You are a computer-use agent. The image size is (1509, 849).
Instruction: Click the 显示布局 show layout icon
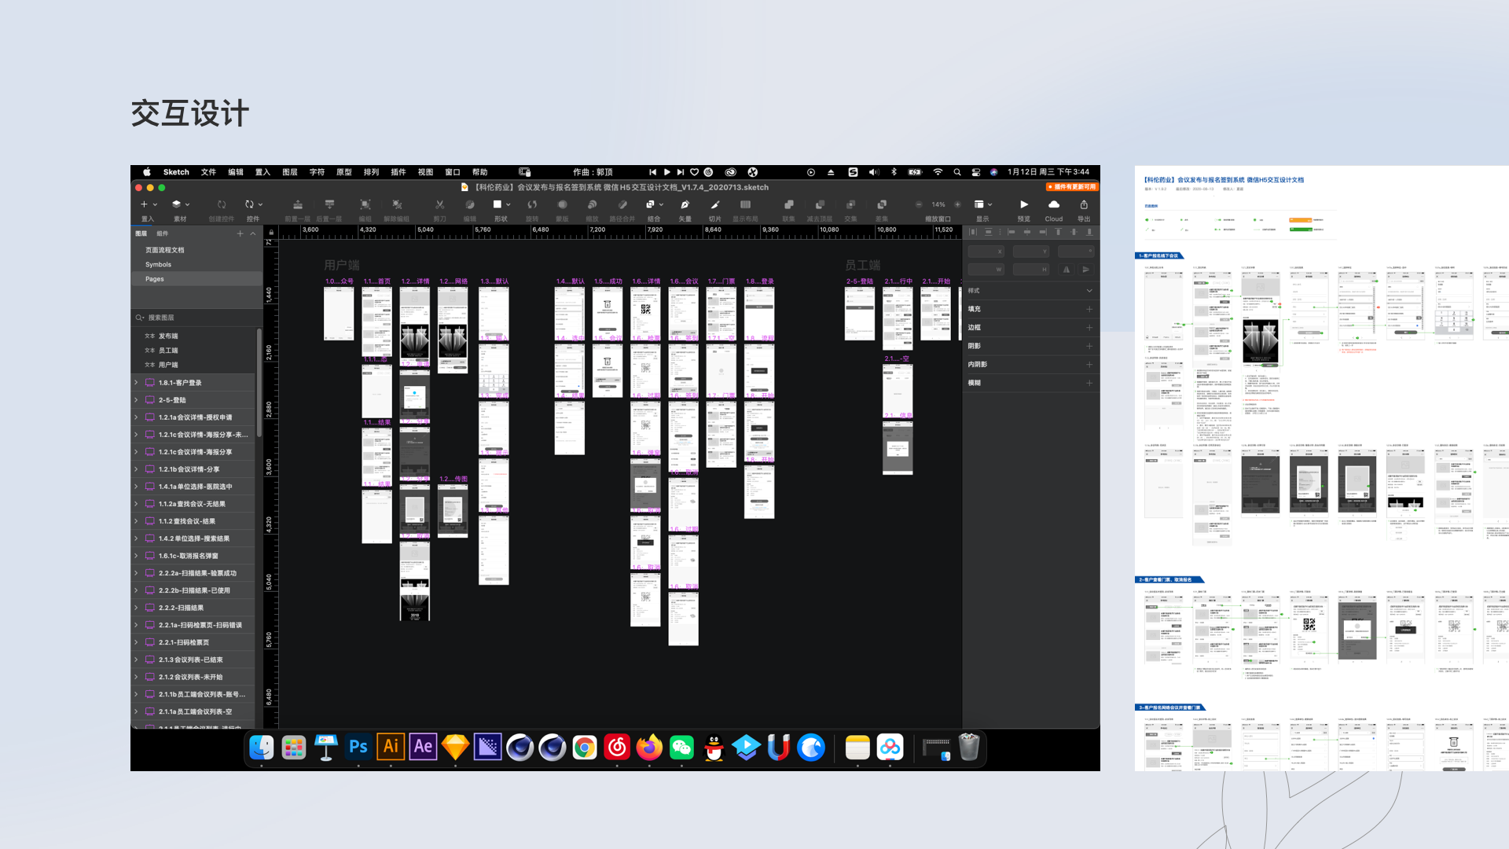point(745,204)
